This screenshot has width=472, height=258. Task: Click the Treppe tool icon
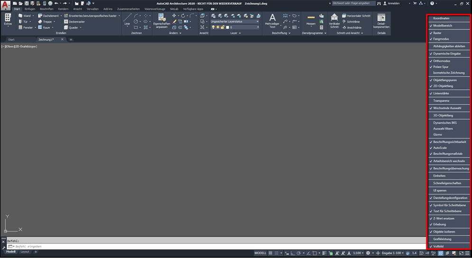(40, 22)
